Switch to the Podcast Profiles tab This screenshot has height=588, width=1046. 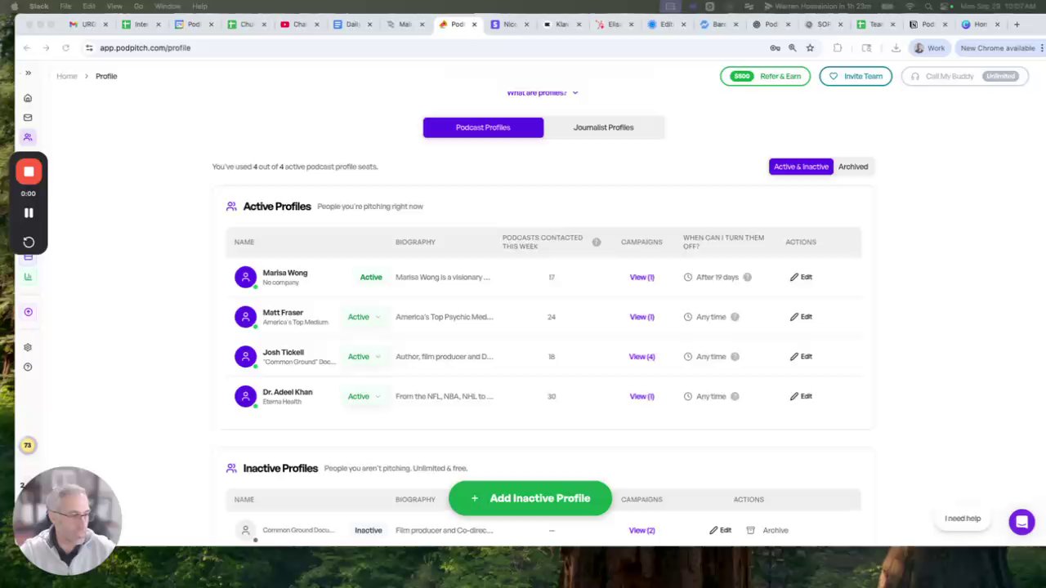tap(483, 127)
